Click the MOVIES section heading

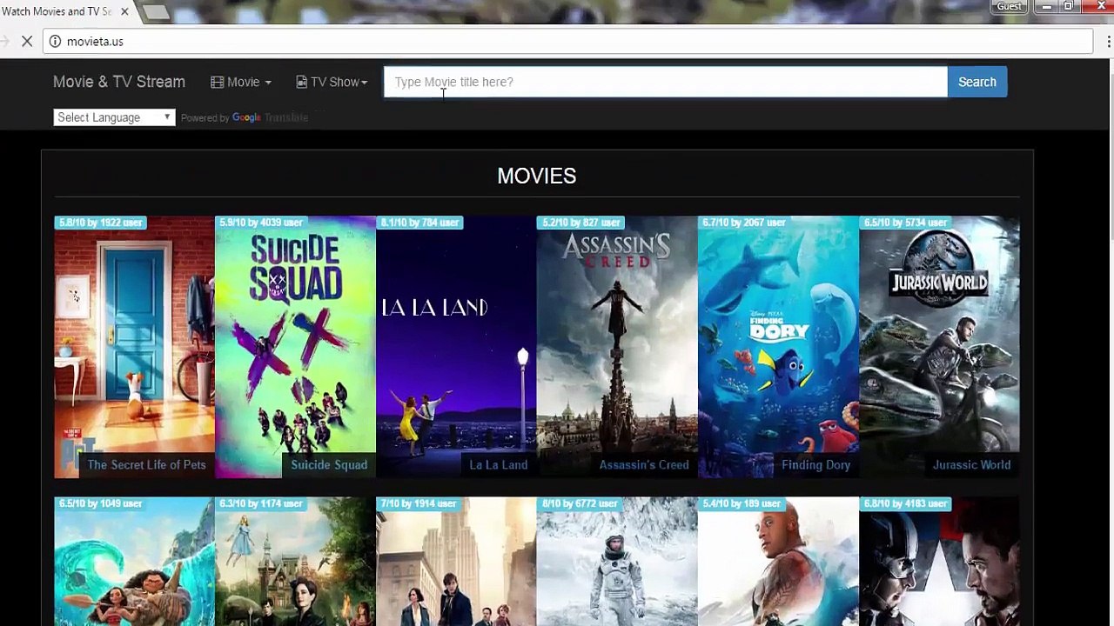pyautogui.click(x=537, y=176)
